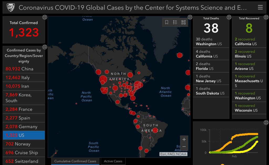Screen dimensions: 269x165
Task: Click Esri, FAO, NOAA attribution
Action: [x=173, y=154]
